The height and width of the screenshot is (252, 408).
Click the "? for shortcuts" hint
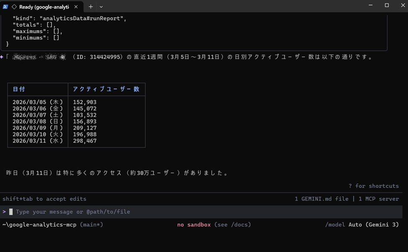click(373, 186)
